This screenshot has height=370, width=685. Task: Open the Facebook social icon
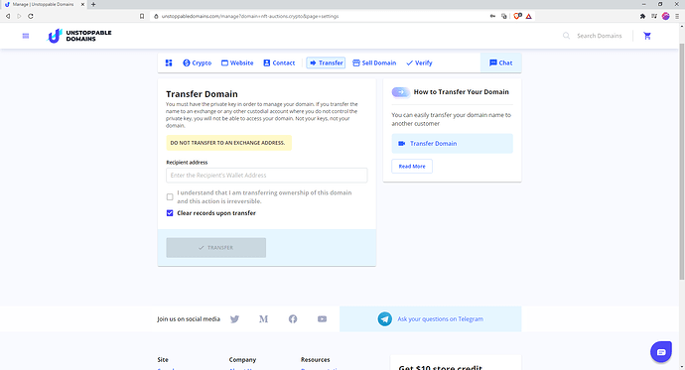click(293, 319)
